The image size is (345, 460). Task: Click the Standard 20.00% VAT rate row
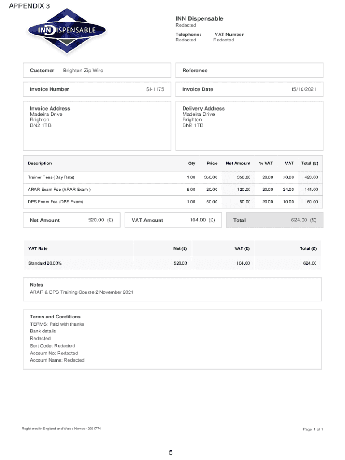tap(45, 263)
